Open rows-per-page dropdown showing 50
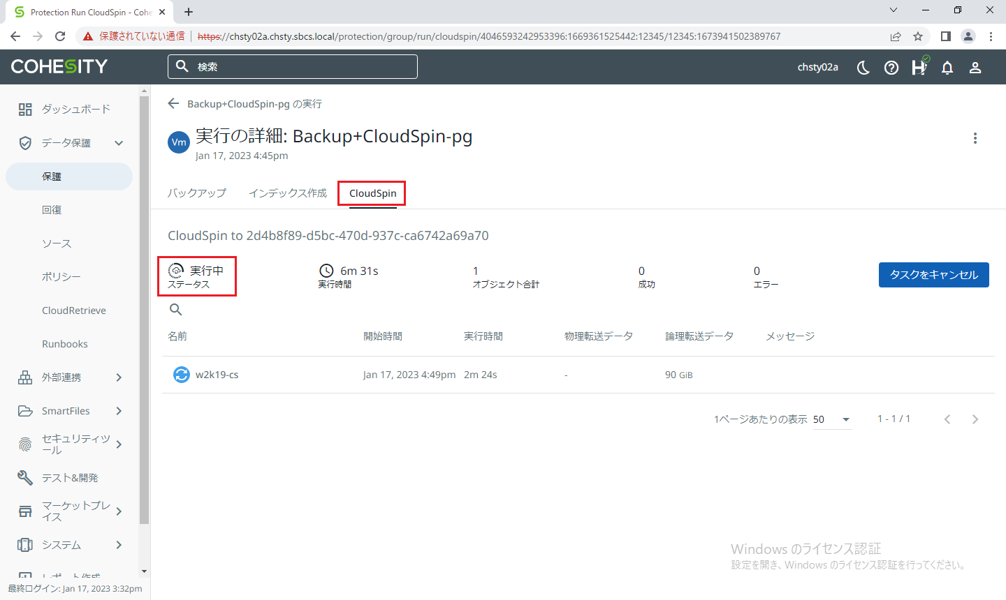 [832, 419]
